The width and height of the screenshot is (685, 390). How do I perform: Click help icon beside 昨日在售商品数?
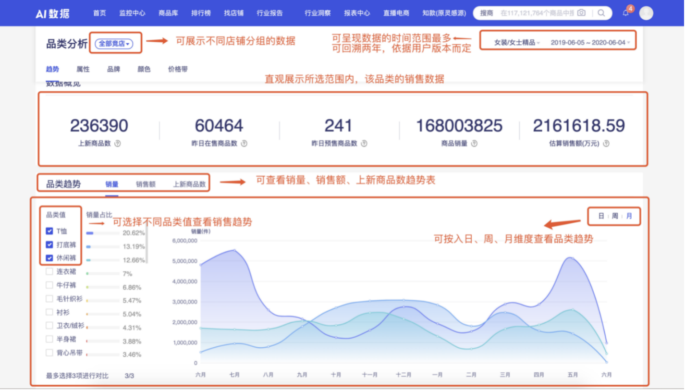point(244,143)
